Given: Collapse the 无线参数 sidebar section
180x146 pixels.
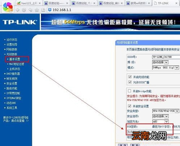Looking at the screenshot, I should (12, 54).
